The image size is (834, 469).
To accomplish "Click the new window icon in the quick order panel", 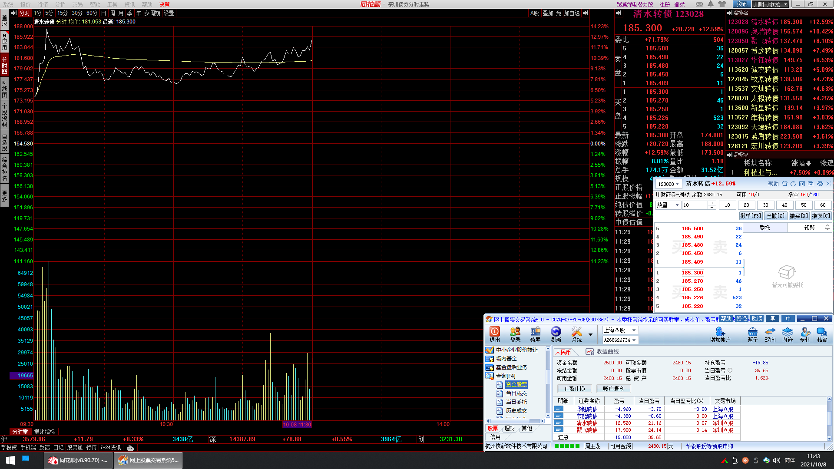I will coord(811,184).
